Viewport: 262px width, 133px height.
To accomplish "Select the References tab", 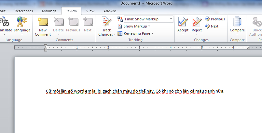I will (x=24, y=11).
